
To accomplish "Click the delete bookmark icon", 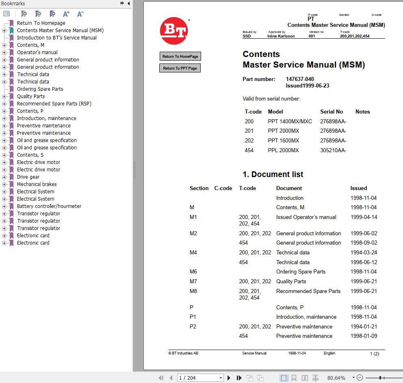I will pos(24,14).
